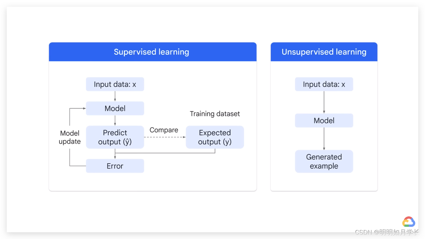Click the Google Cloud logo icon
This screenshot has width=425, height=239.
click(x=408, y=222)
